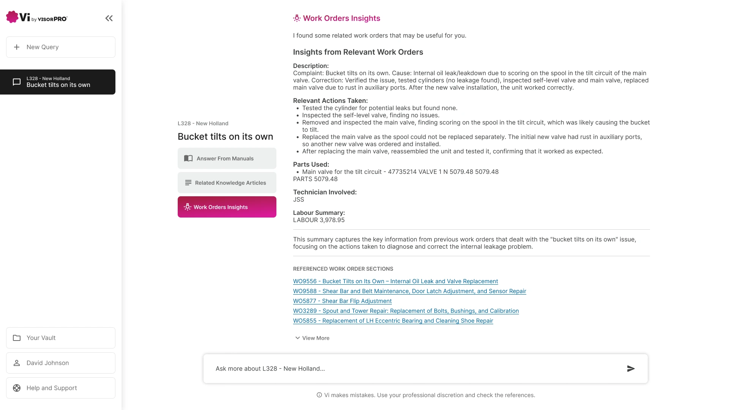Click the Vi VisorPRO logo

[x=37, y=17]
